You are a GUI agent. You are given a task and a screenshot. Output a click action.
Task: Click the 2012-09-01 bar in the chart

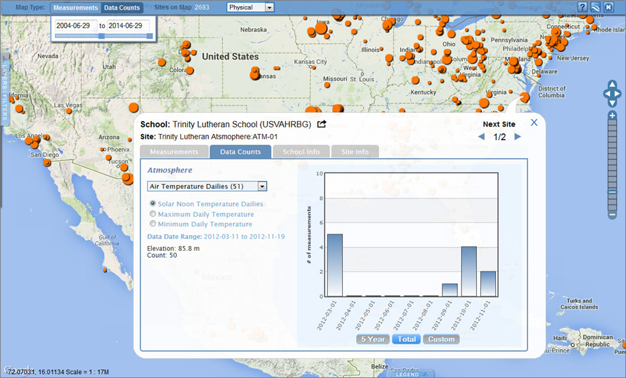point(450,290)
